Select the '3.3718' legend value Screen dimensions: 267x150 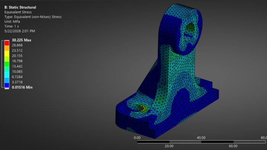(x=17, y=82)
